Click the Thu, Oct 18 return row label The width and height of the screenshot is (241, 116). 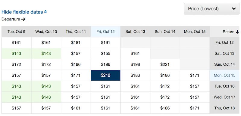point(224,108)
